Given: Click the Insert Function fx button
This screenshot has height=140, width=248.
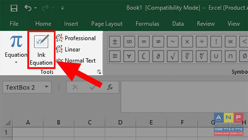Looking at the screenshot, I should pos(110,87).
